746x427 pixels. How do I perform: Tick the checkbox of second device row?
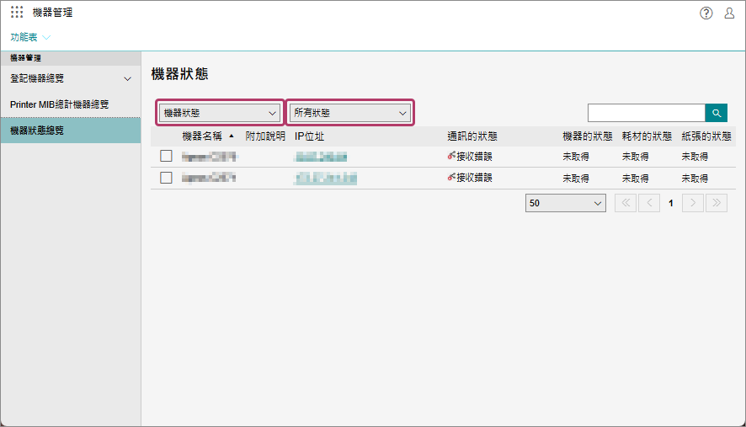coord(166,178)
